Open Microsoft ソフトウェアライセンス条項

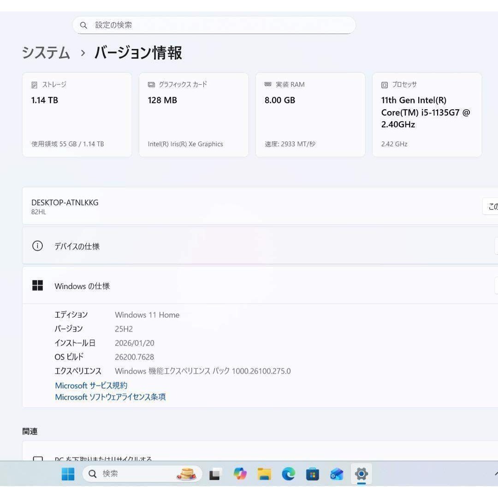[x=111, y=397]
